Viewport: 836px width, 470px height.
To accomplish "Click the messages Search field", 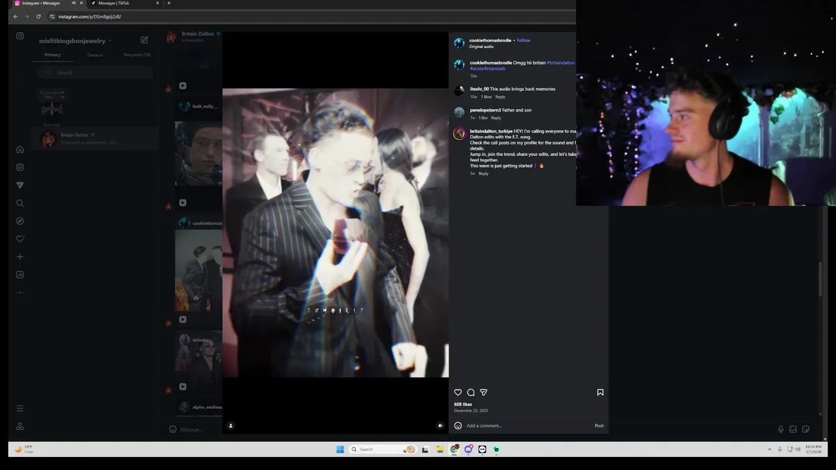I will point(95,72).
